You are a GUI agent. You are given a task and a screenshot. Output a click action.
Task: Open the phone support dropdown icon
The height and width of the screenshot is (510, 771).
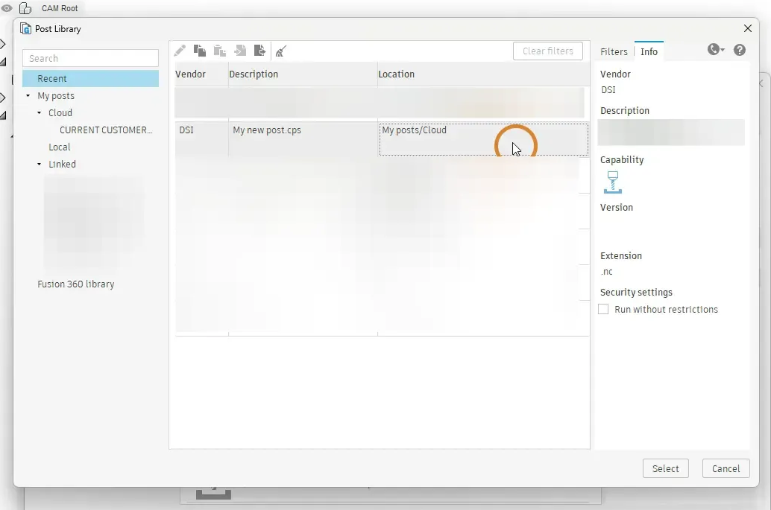(x=716, y=50)
